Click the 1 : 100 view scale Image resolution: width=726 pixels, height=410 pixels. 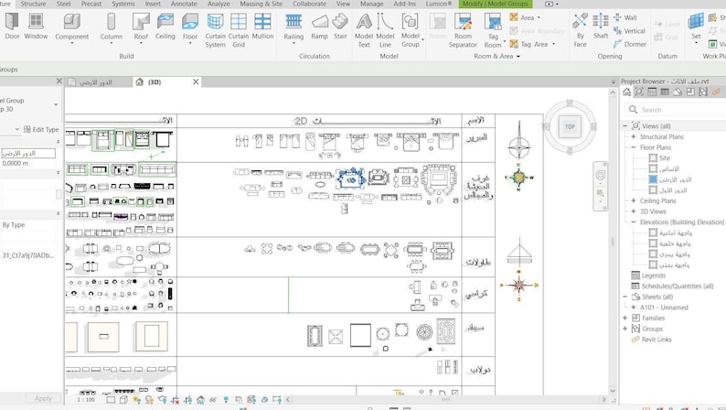pos(86,399)
